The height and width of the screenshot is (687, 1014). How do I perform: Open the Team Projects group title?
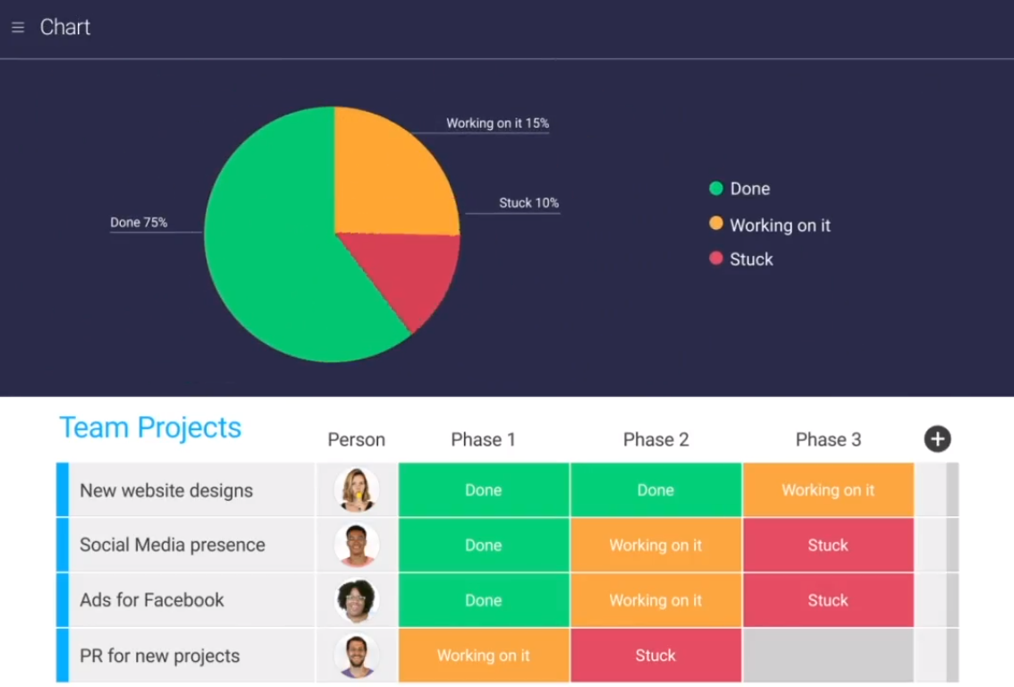tap(150, 428)
